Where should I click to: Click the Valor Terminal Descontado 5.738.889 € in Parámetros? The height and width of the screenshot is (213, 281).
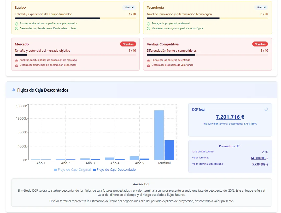pos(260,164)
